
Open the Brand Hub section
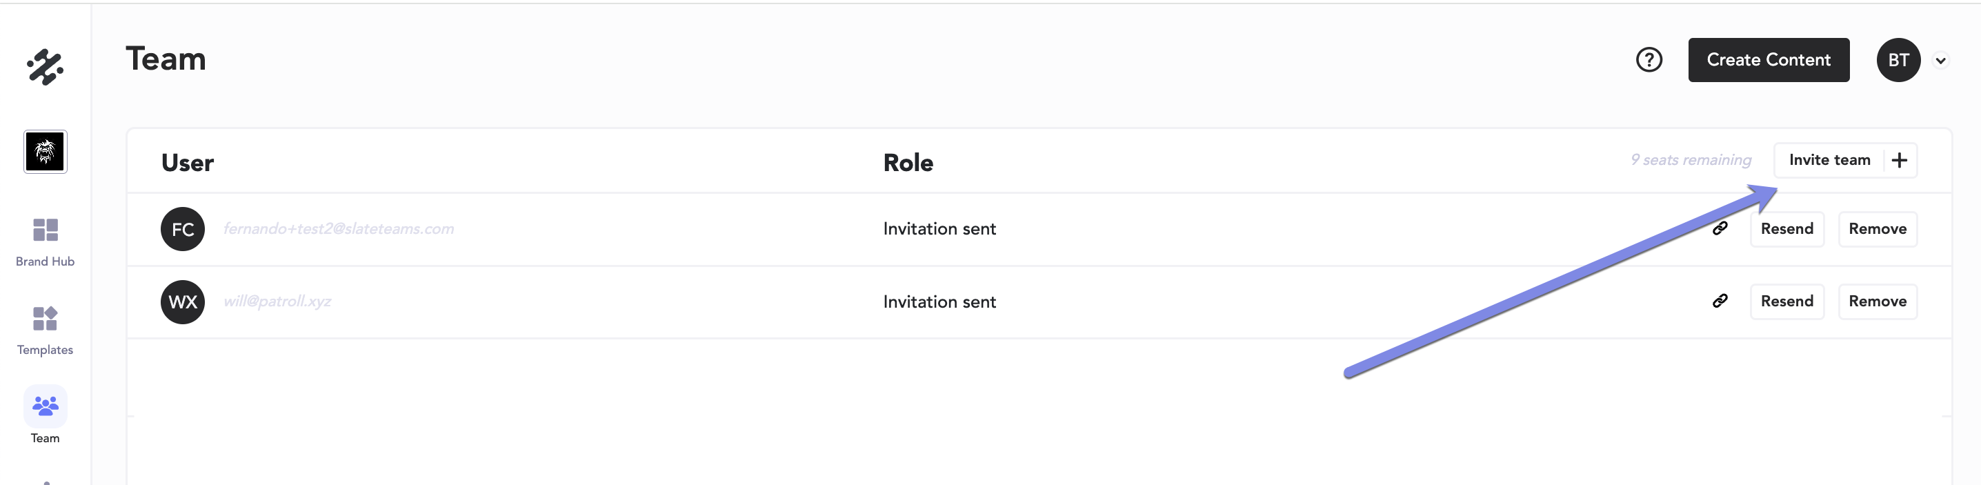click(x=46, y=241)
